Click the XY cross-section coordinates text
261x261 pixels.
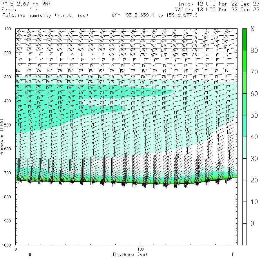point(155,15)
